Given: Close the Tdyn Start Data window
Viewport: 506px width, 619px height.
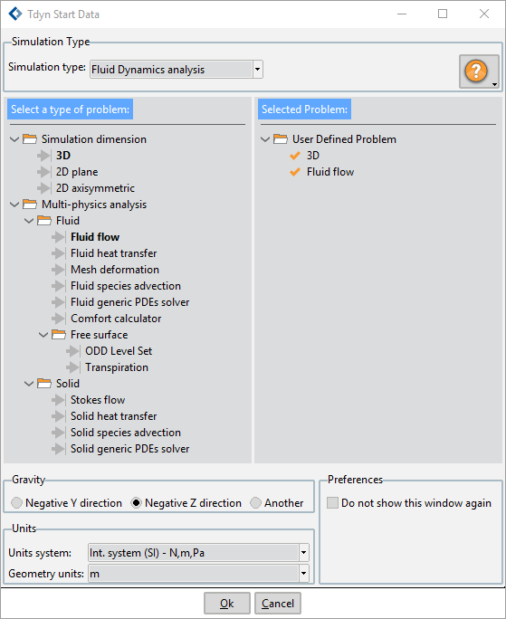Looking at the screenshot, I should tap(484, 14).
